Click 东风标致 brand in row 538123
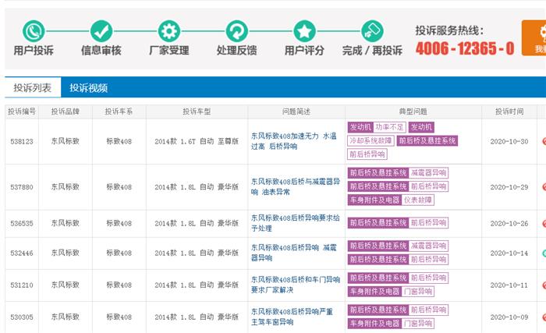Screen dimensions: 546x333 pos(65,141)
